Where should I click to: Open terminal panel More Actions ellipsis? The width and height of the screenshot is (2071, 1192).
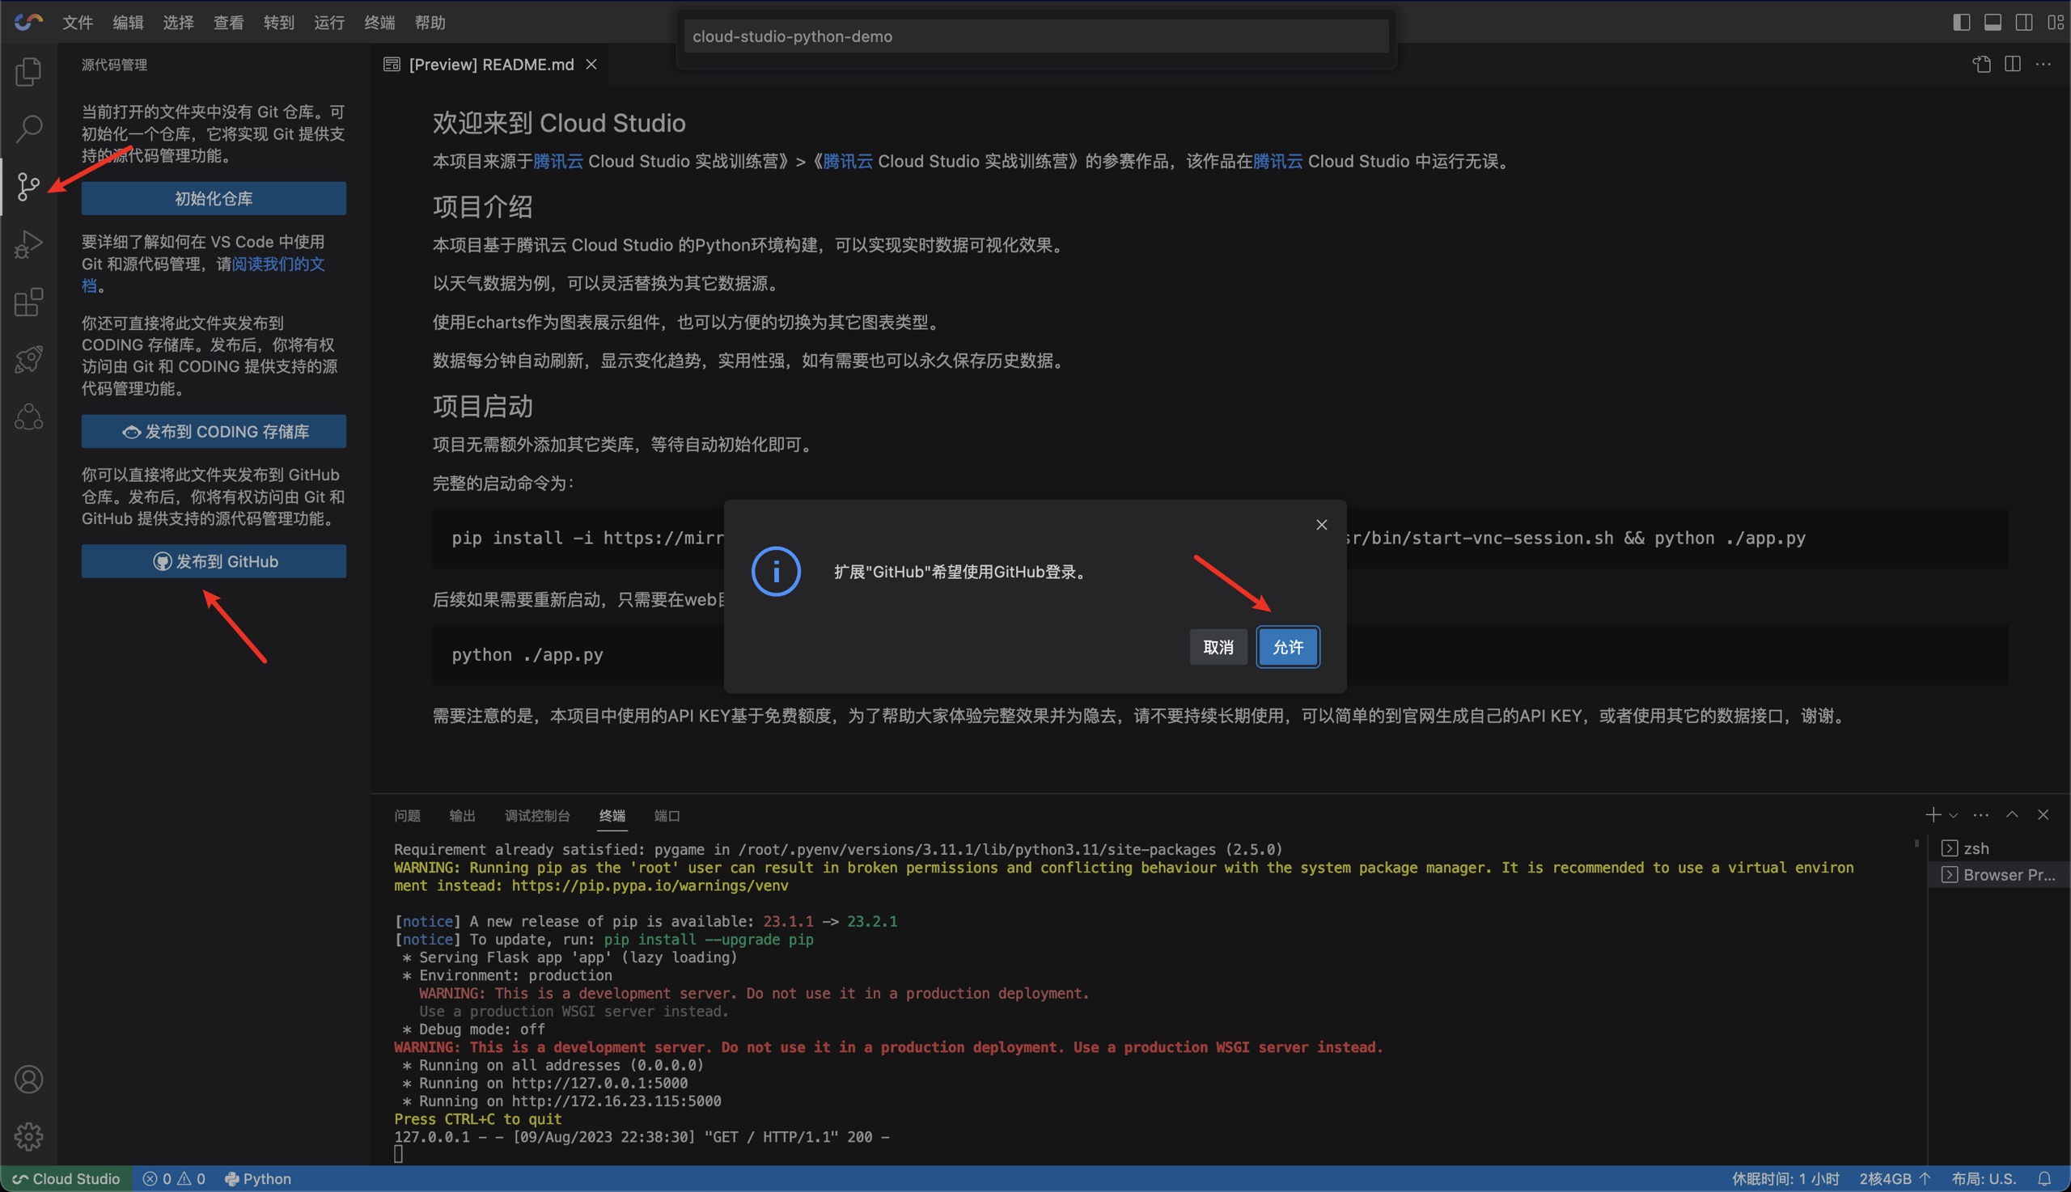(1981, 814)
